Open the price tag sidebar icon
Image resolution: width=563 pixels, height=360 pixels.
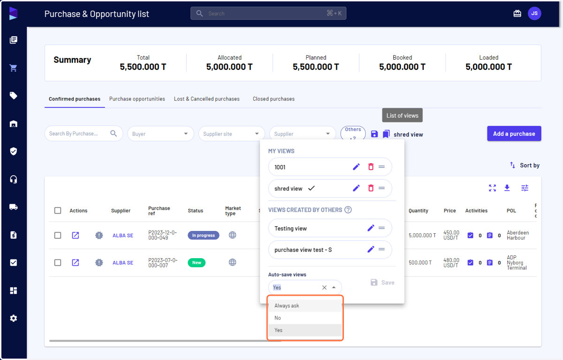[13, 96]
